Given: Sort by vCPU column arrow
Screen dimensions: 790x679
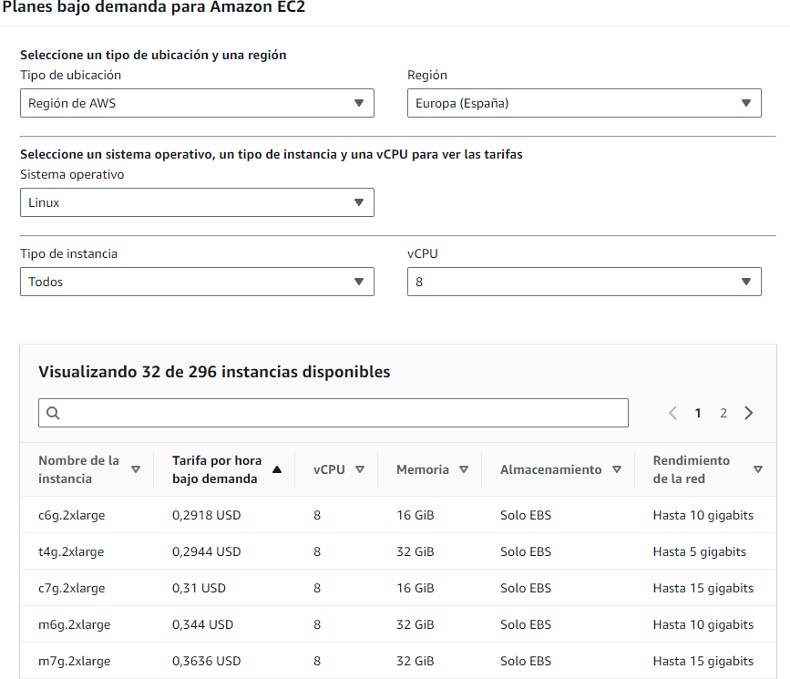Looking at the screenshot, I should pyautogui.click(x=360, y=469).
